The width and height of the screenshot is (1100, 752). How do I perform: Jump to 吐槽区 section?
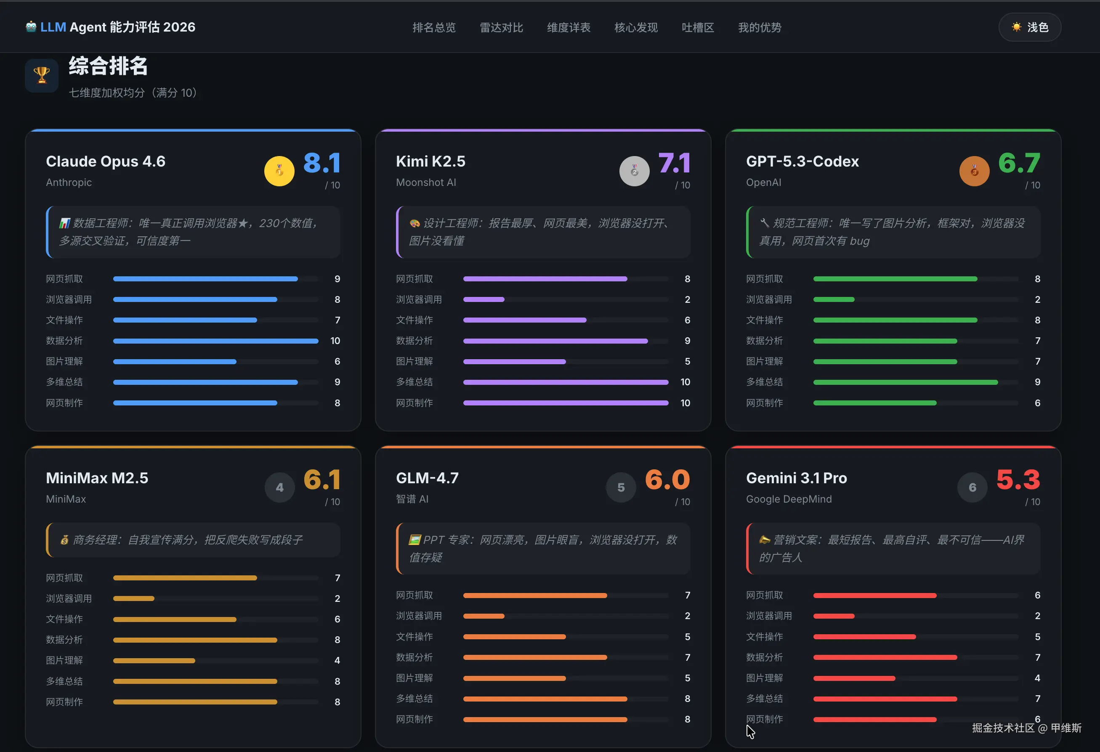click(x=698, y=27)
